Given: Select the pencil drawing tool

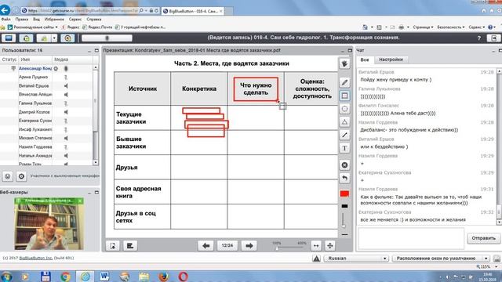Looking at the screenshot, I should coord(344,82).
